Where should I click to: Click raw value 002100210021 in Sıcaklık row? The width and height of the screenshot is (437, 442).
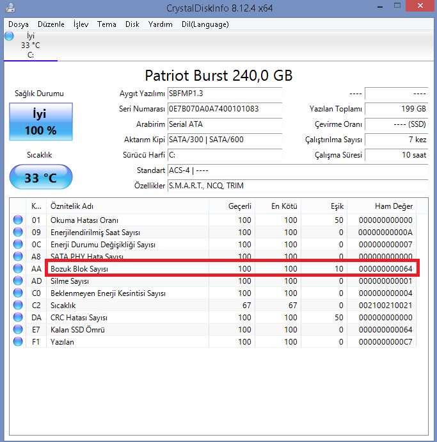click(x=385, y=306)
